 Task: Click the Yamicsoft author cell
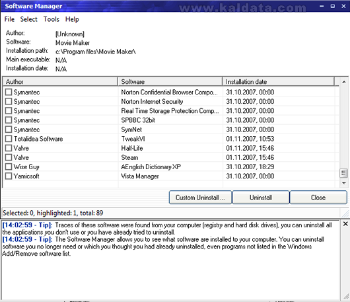[x=26, y=176]
